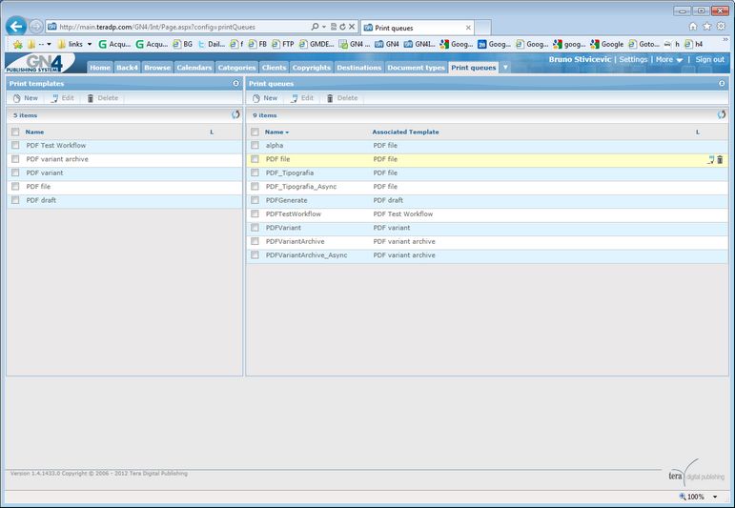Click the browser forward arrow button
This screenshot has width=735, height=508.
(x=35, y=27)
